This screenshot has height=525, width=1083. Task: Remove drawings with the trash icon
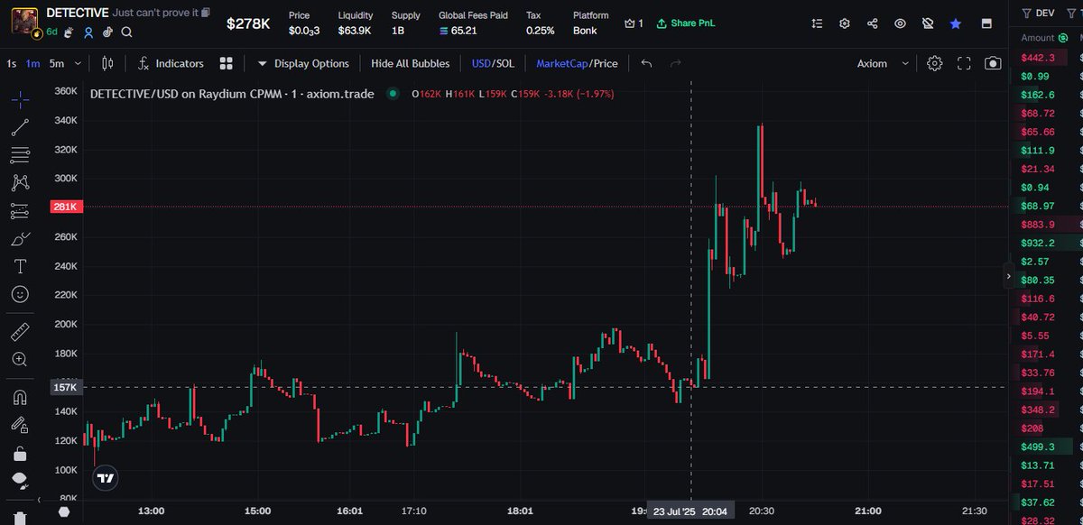pyautogui.click(x=20, y=518)
